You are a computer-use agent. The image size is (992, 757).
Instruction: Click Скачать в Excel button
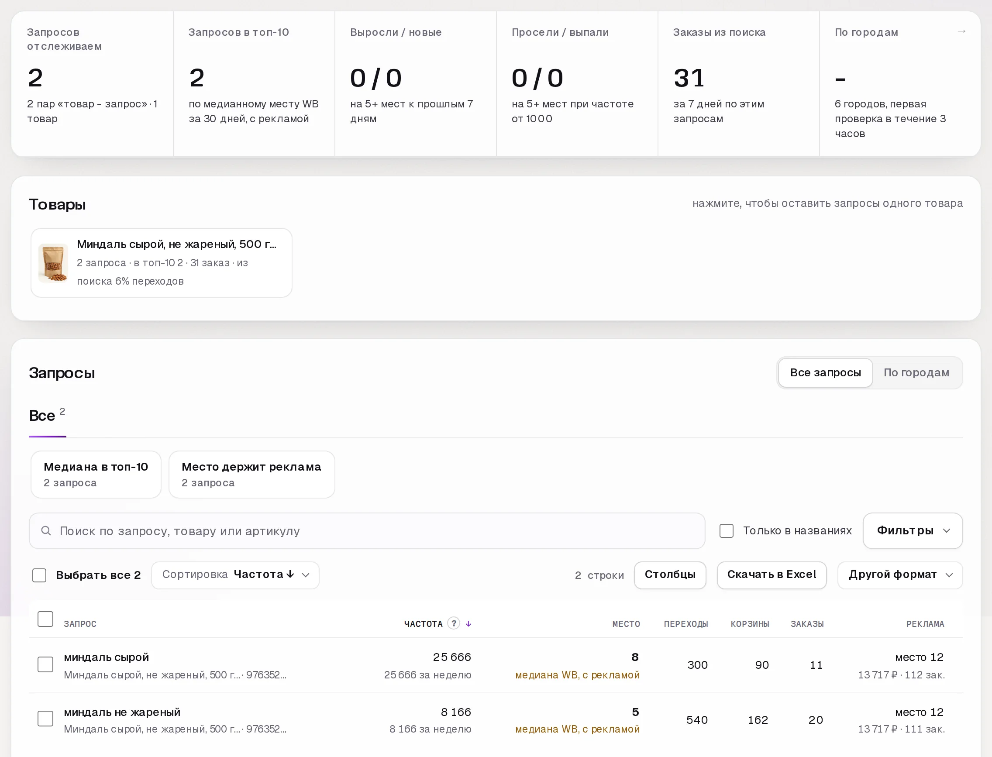click(772, 575)
